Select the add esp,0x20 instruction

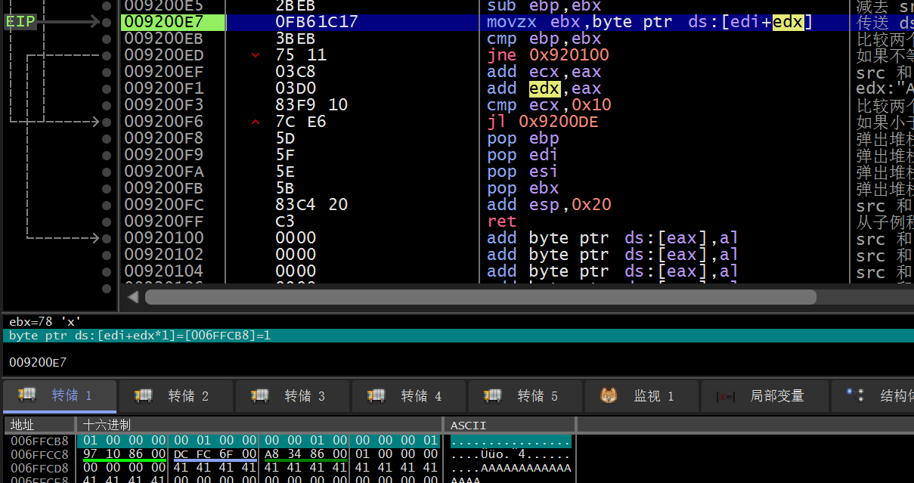pyautogui.click(x=549, y=205)
